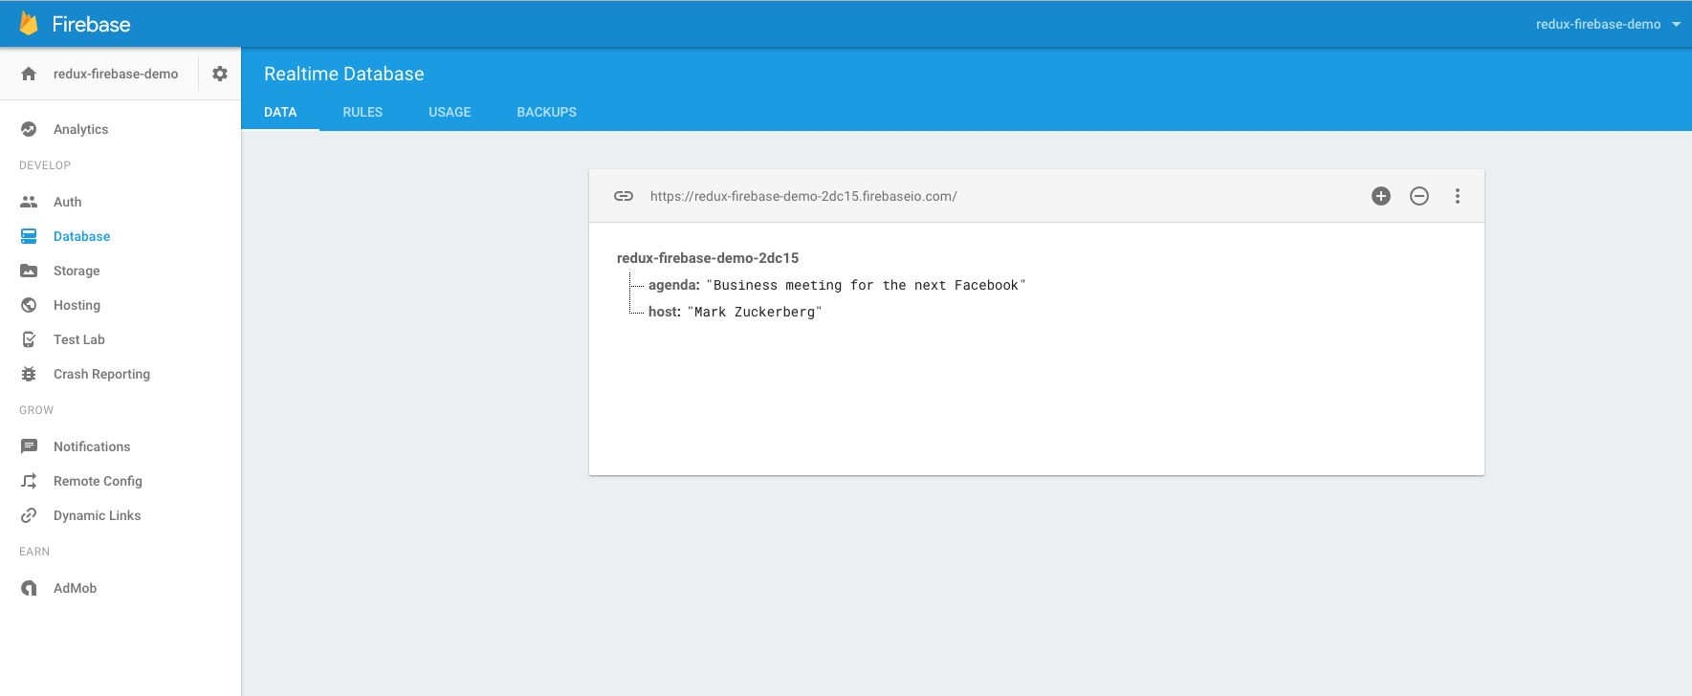Click the host value Mark Zuckerberg
The width and height of the screenshot is (1692, 696).
755,312
